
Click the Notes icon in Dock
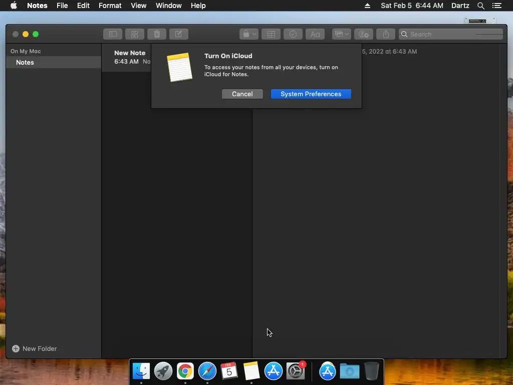point(251,371)
